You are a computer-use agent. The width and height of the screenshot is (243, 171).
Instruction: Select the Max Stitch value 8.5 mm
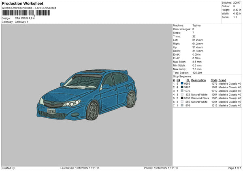click(x=197, y=62)
